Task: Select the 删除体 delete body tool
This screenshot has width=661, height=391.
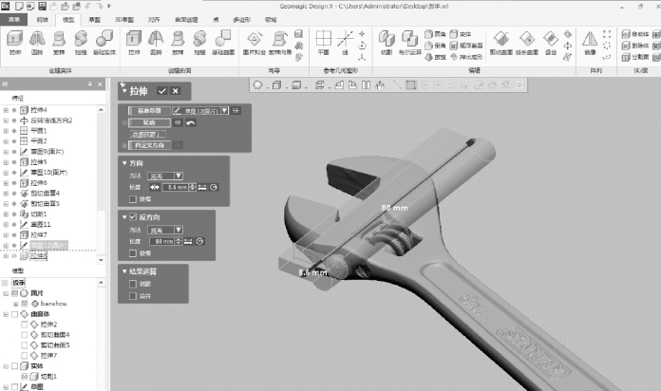Action: [x=635, y=46]
